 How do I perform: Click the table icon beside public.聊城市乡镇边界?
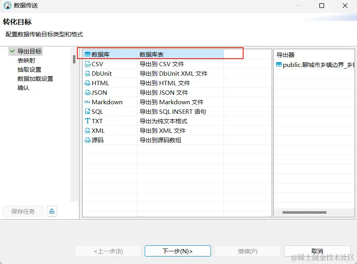tap(279, 65)
